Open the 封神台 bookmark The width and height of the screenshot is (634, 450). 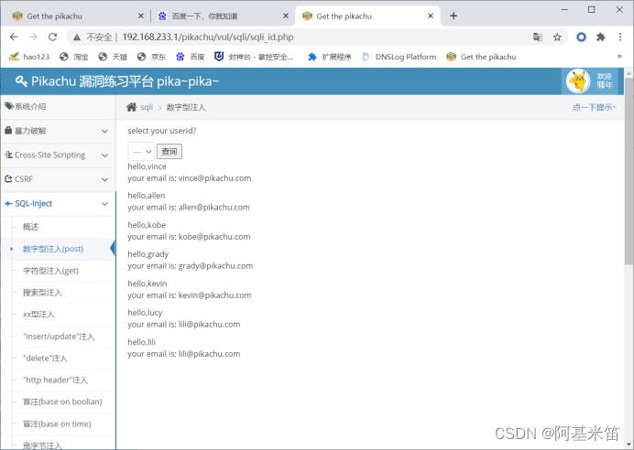pyautogui.click(x=254, y=57)
